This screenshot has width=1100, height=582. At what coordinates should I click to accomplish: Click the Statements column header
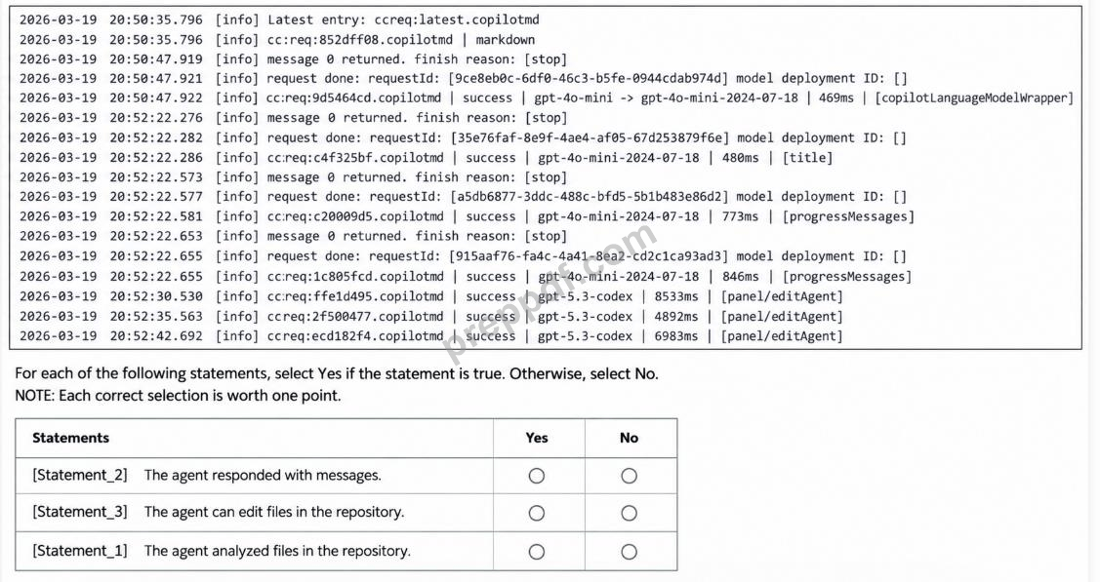click(71, 438)
